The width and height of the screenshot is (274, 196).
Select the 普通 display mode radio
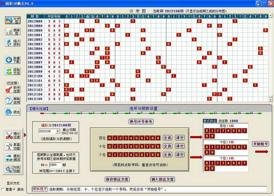(3, 190)
